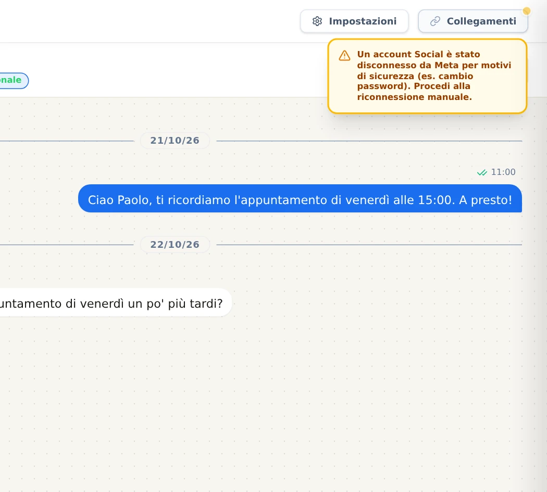Click the chain link icon in Collegamenti

point(435,21)
